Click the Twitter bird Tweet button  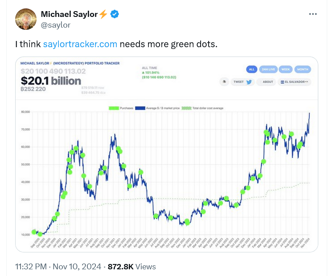tap(249, 82)
